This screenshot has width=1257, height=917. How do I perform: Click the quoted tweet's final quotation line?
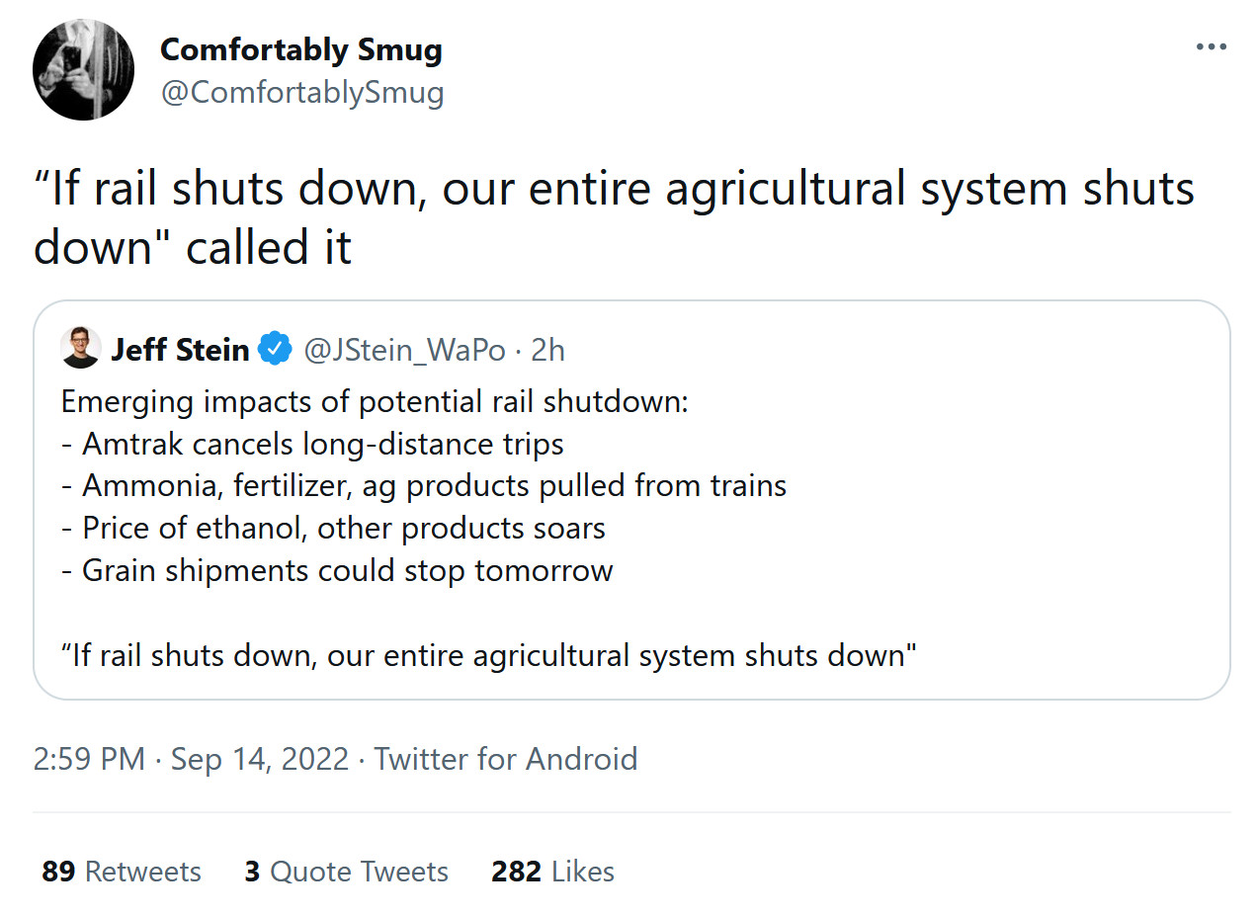coord(489,656)
